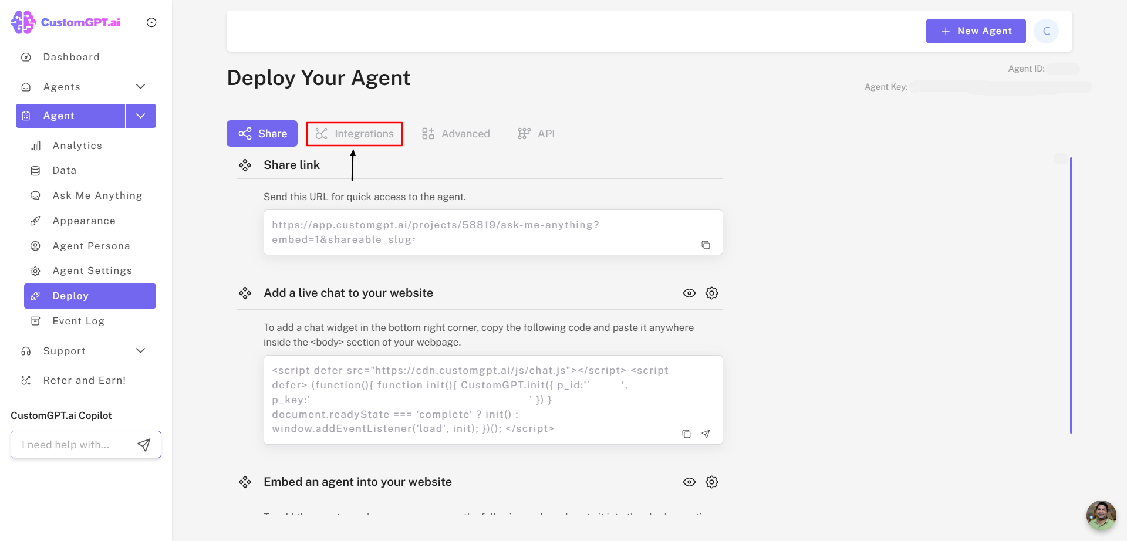Viewport: 1127px width, 541px height.
Task: Click the Analytics bar chart icon
Action: click(x=35, y=146)
